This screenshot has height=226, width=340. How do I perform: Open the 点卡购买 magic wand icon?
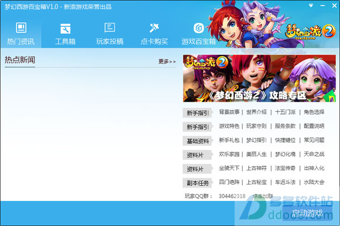(x=154, y=34)
